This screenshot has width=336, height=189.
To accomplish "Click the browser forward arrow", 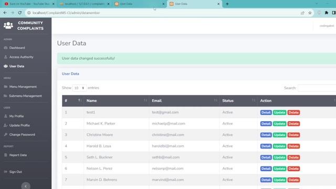I will 13,13.
